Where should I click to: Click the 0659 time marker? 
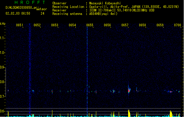(x=160, y=25)
